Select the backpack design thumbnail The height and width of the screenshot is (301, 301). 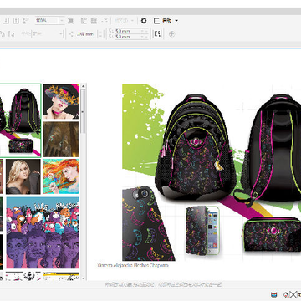coord(20,120)
